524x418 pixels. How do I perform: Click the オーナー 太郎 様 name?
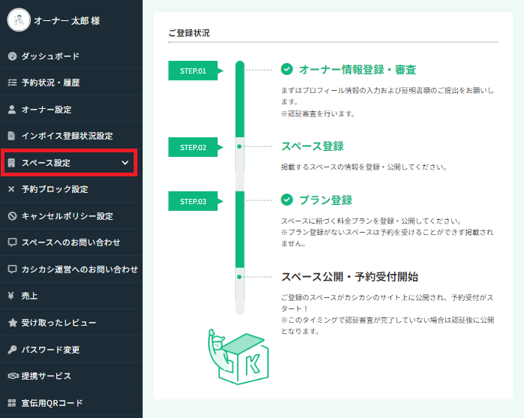[x=67, y=21]
